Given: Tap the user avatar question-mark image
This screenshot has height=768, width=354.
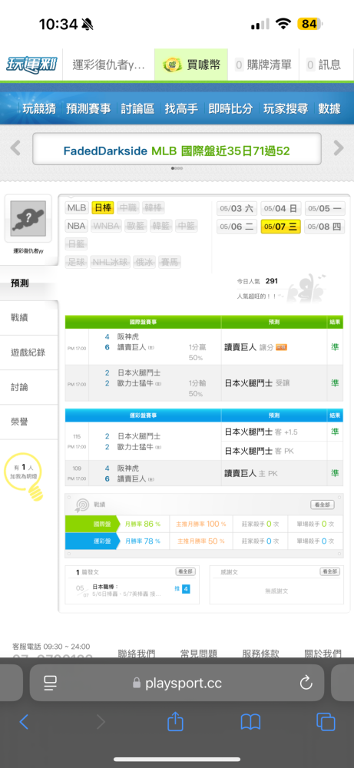Looking at the screenshot, I should 28,218.
